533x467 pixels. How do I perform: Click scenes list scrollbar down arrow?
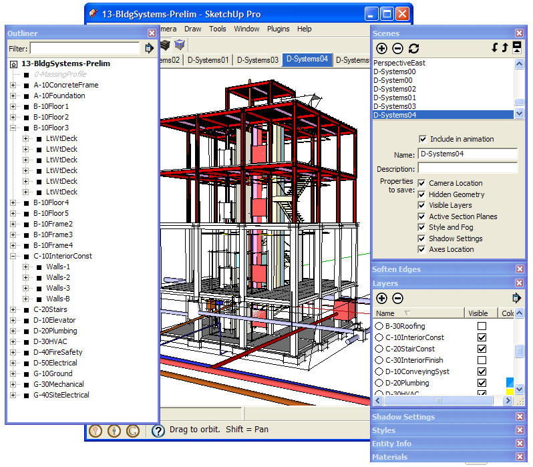point(519,114)
